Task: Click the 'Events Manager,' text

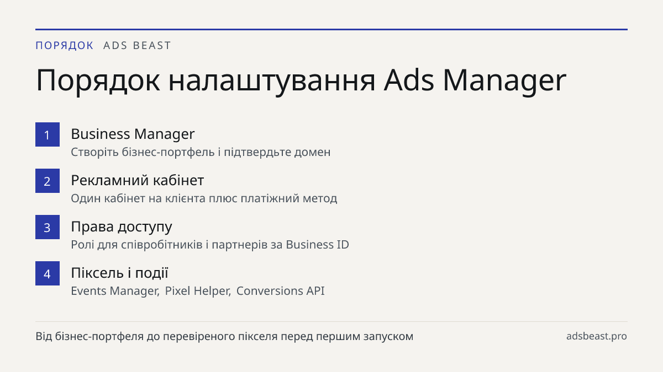Action: 115,291
